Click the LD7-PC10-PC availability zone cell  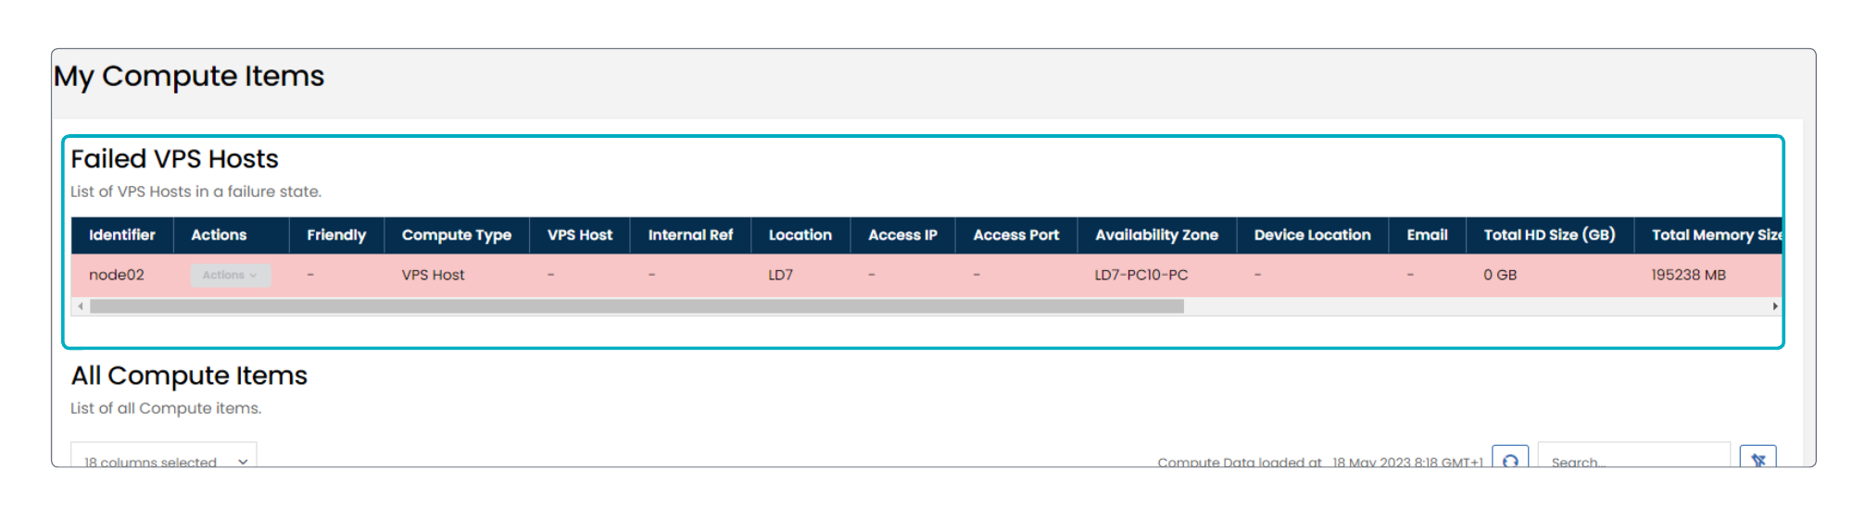(1141, 275)
